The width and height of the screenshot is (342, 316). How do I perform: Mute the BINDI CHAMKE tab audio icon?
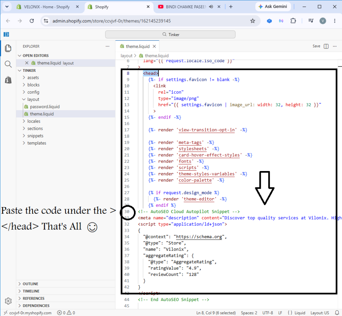(x=211, y=7)
